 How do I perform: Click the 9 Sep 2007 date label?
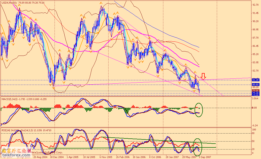tap(205, 157)
